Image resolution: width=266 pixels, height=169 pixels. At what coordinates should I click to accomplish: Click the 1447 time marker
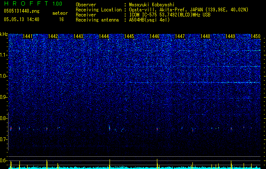pyautogui.click(x=180, y=36)
